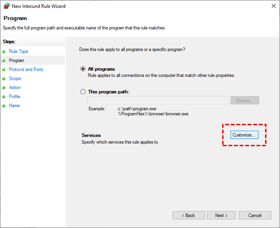This screenshot has width=280, height=228.
Task: Cancel the inbound rule wizard
Action: click(255, 215)
